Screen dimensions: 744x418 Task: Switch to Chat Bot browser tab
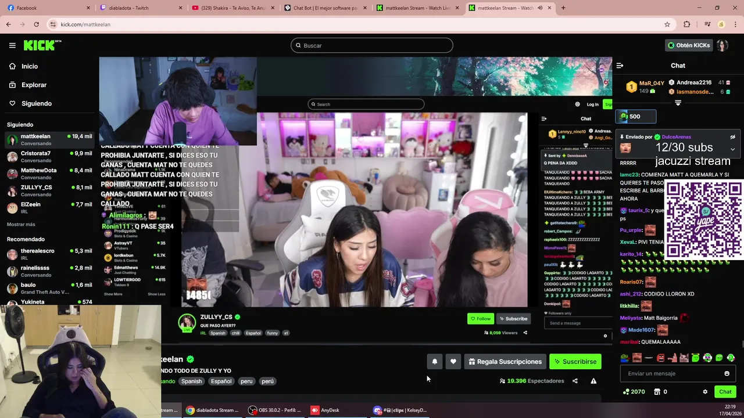[325, 8]
